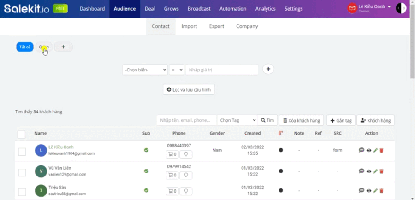Image resolution: width=415 pixels, height=200 pixels.
Task: Click the Khách hàng add button
Action: pyautogui.click(x=375, y=120)
